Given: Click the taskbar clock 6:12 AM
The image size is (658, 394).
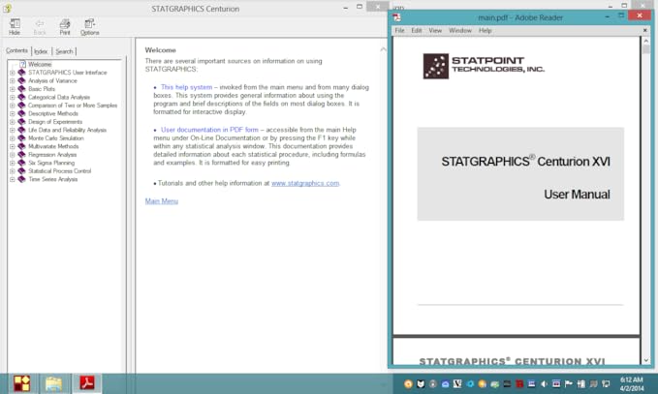Looking at the screenshot, I should [632, 384].
